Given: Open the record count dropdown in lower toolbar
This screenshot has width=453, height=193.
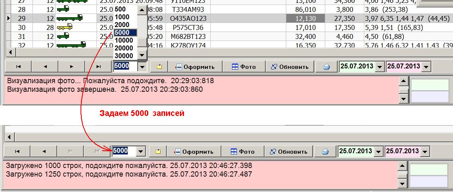Looking at the screenshot, I should click(141, 152).
